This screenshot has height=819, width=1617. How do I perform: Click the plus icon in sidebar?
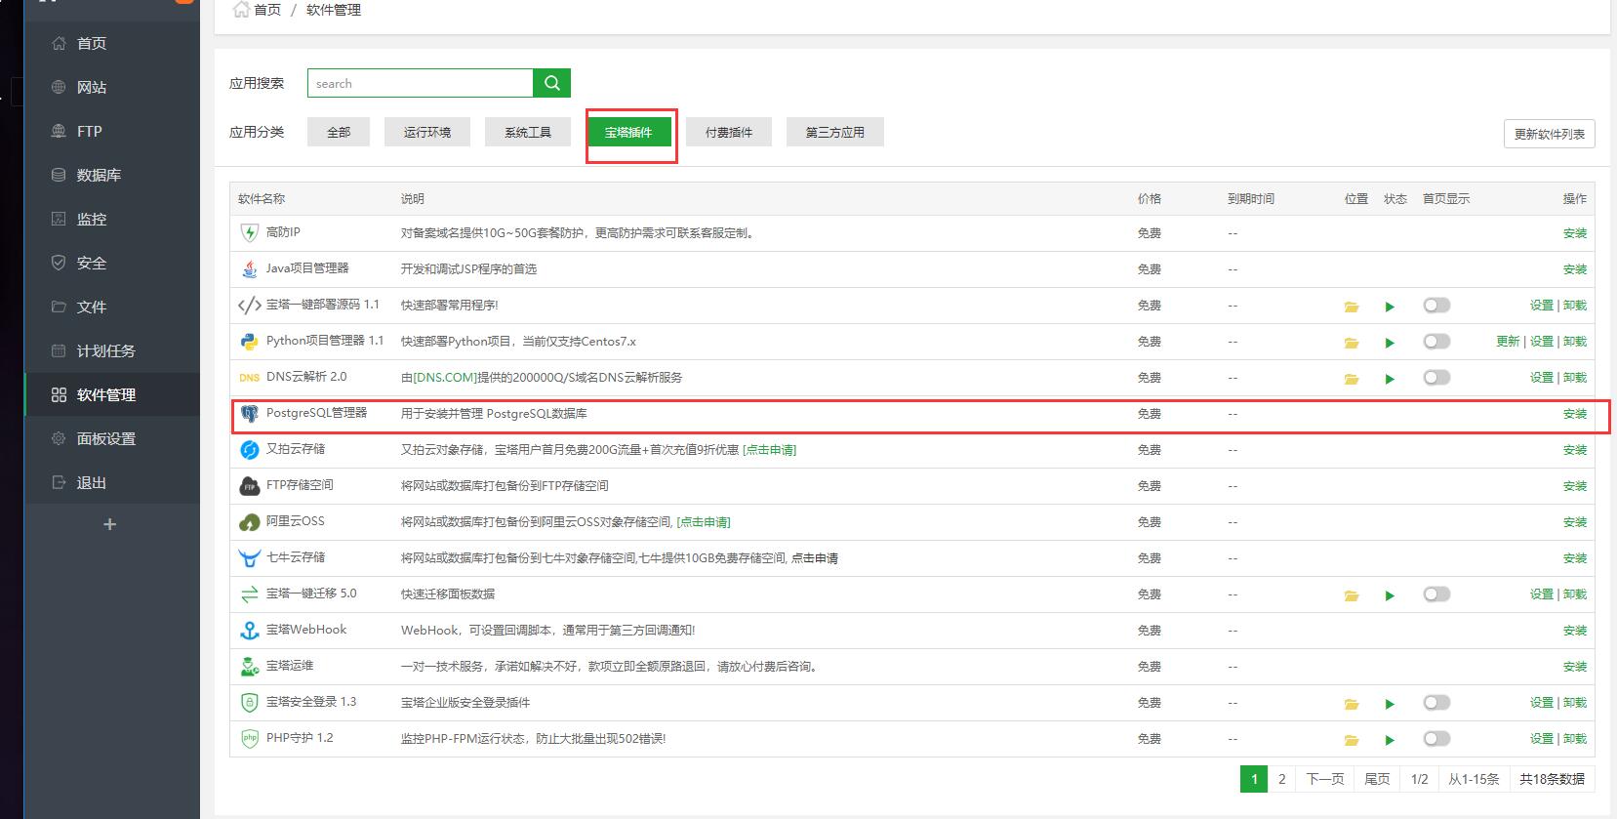(x=110, y=524)
